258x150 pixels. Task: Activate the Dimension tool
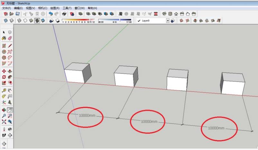click(x=10, y=90)
